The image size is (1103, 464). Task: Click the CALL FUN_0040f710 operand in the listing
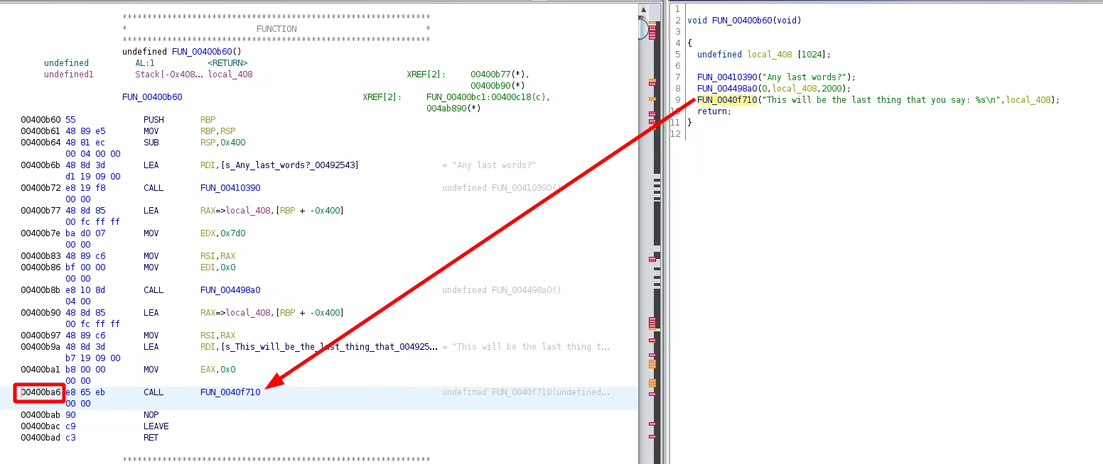tap(230, 392)
